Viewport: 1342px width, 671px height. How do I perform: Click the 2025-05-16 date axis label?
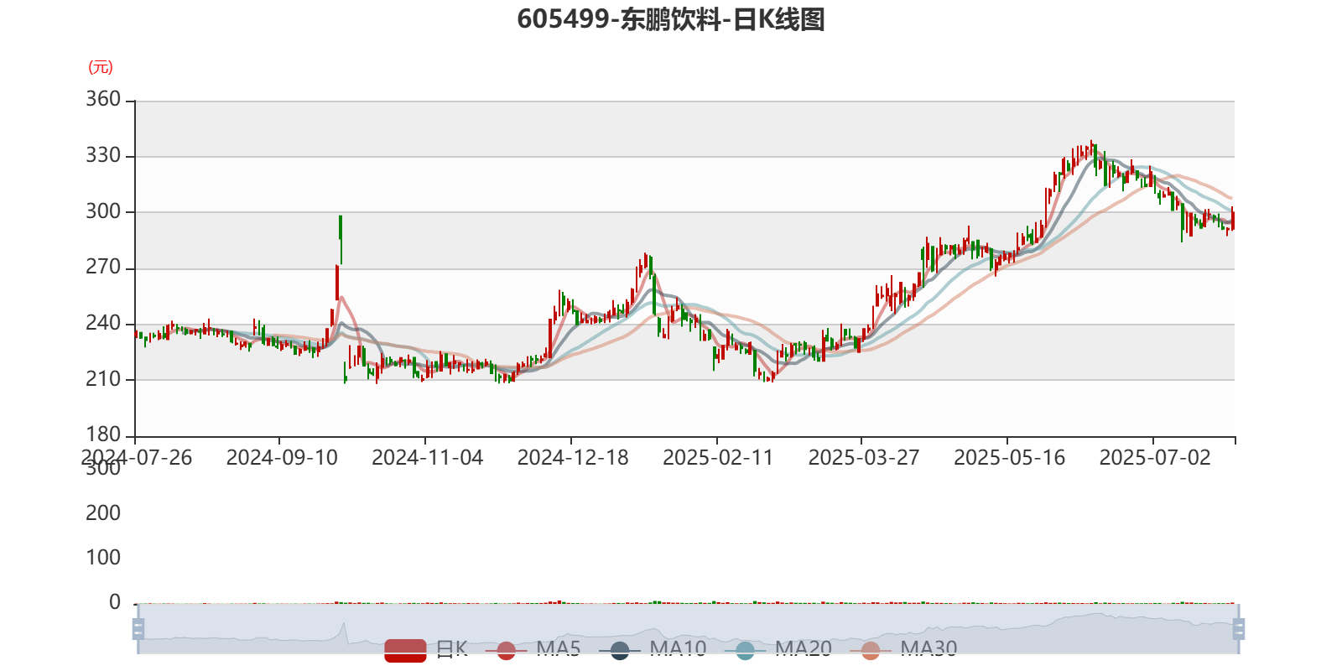[x=1010, y=458]
